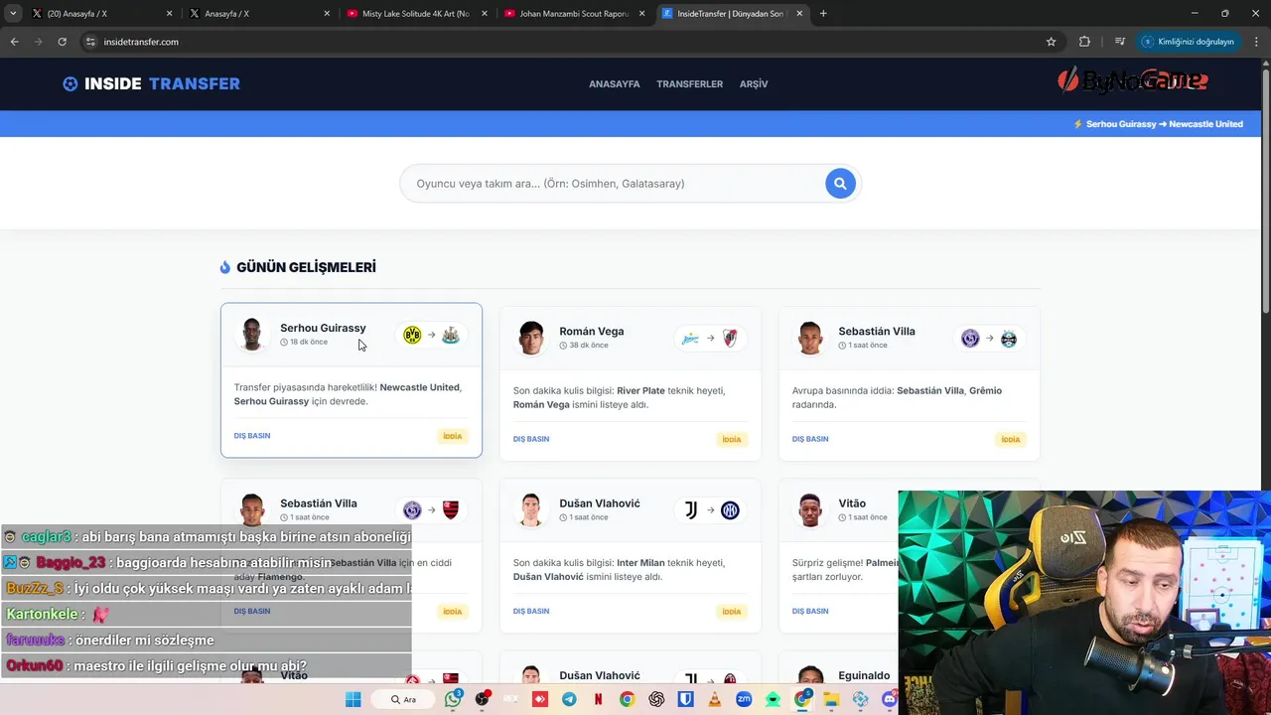
Task: Open Telegram from the taskbar
Action: click(569, 699)
